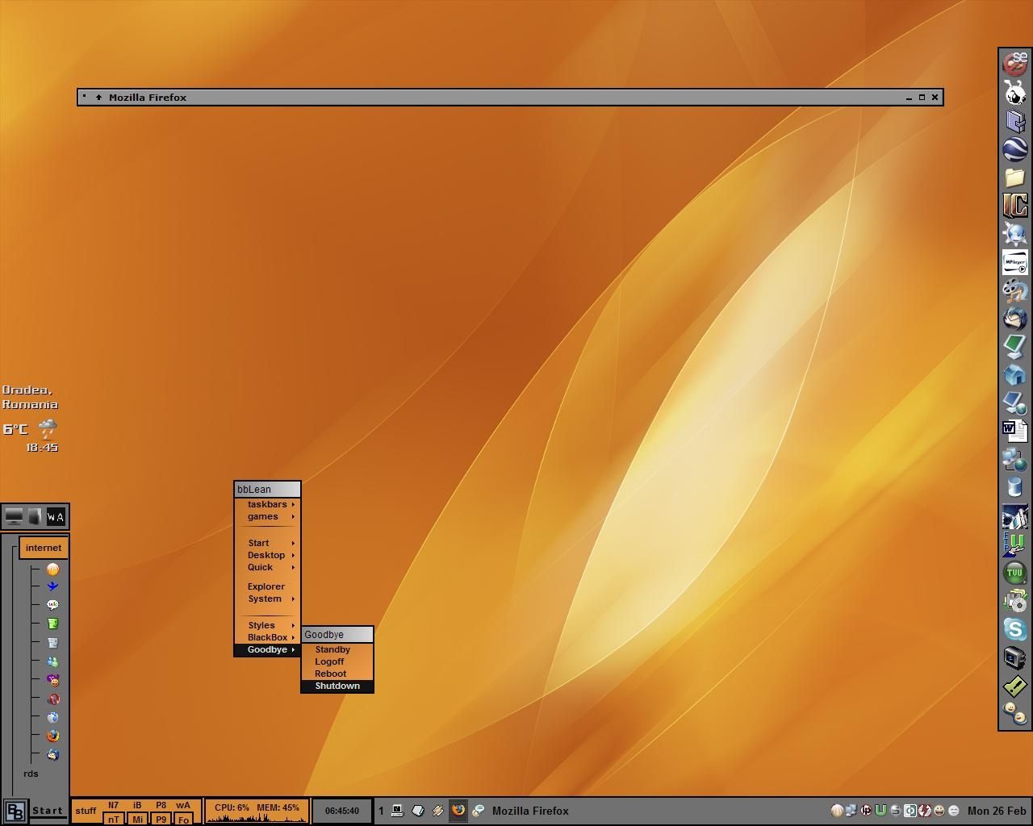Choose Logoff from Goodbye menu

(337, 661)
